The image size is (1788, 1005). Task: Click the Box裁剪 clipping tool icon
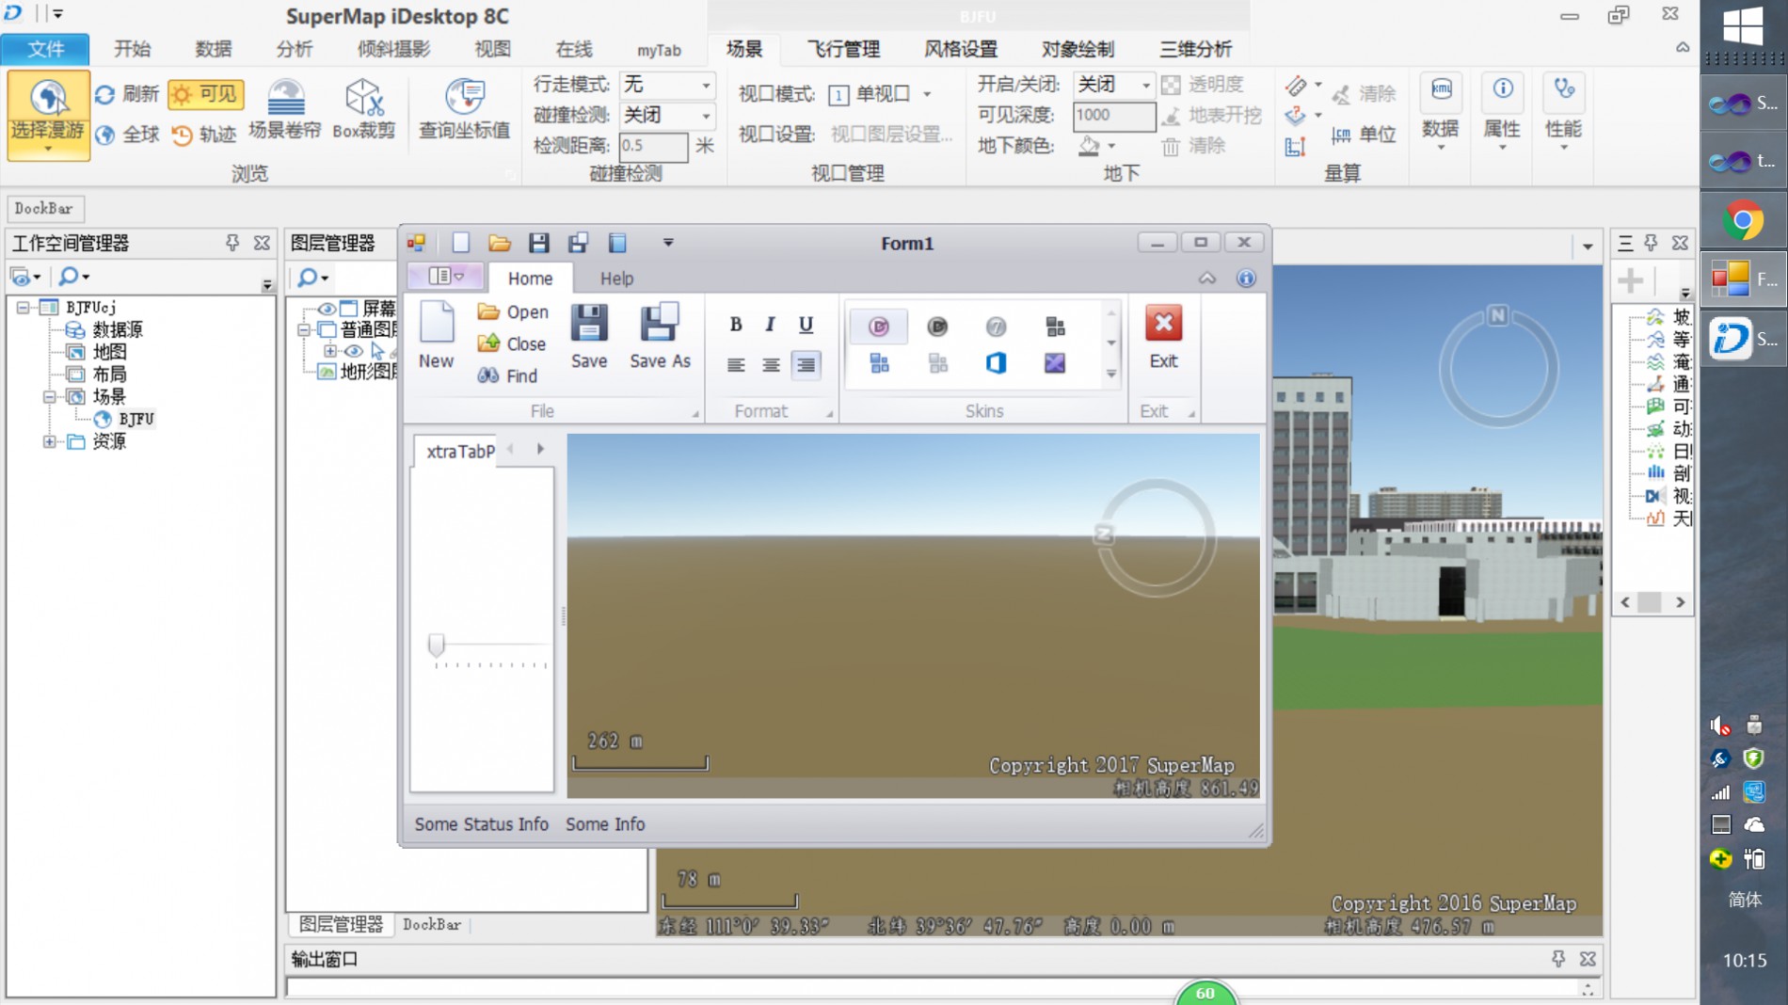363,98
